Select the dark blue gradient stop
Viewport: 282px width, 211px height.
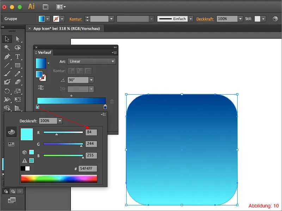pyautogui.click(x=105, y=107)
